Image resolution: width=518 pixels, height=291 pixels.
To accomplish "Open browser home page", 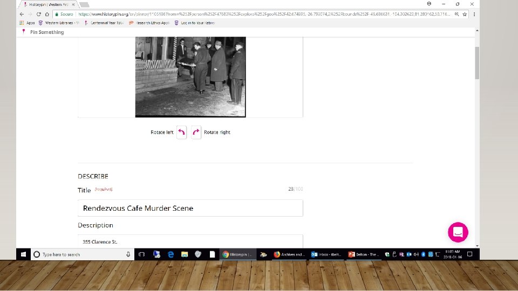I will click(47, 14).
